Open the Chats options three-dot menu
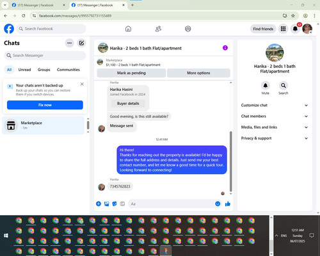Image resolution: width=320 pixels, height=256 pixels. pos(70,43)
